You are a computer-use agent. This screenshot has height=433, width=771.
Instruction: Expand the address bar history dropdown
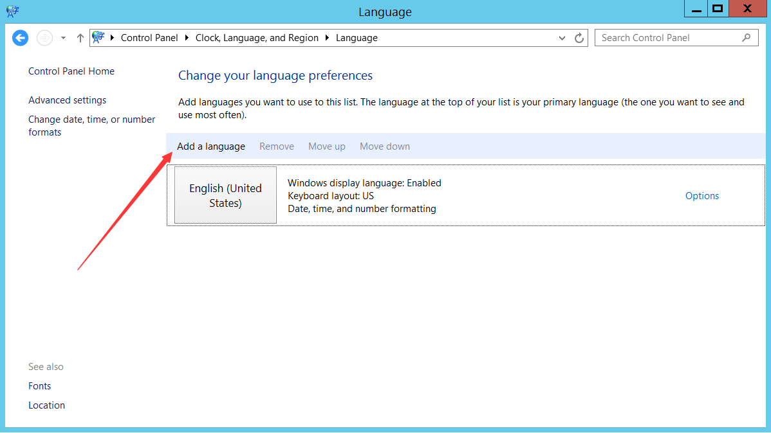point(563,38)
